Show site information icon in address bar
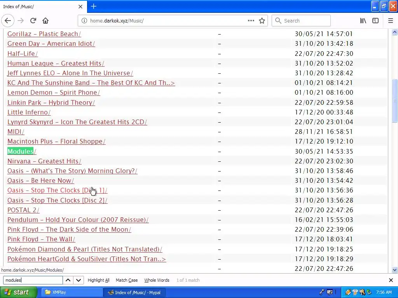The width and height of the screenshot is (398, 298). click(84, 21)
